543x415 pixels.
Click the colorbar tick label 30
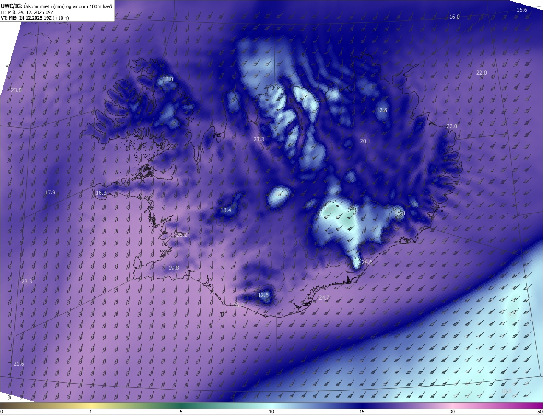[452, 412]
